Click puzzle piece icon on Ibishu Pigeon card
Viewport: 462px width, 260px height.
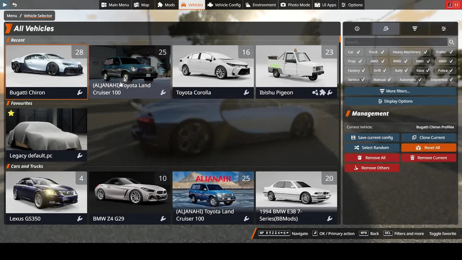click(x=323, y=93)
